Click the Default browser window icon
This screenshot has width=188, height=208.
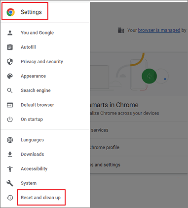(10, 105)
